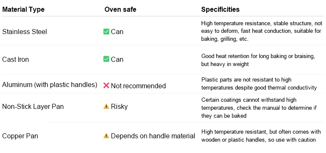The width and height of the screenshot is (326, 153).
Task: Click the stainless steel specificities description
Action: pyautogui.click(x=262, y=31)
